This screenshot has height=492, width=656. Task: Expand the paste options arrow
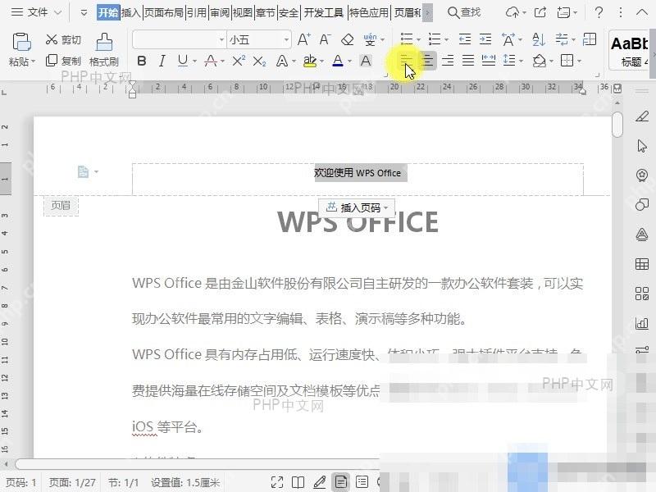(x=34, y=62)
